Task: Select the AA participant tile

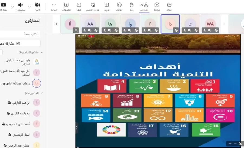Action: (x=90, y=24)
